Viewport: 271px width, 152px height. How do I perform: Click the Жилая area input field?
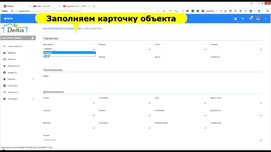(x=124, y=62)
